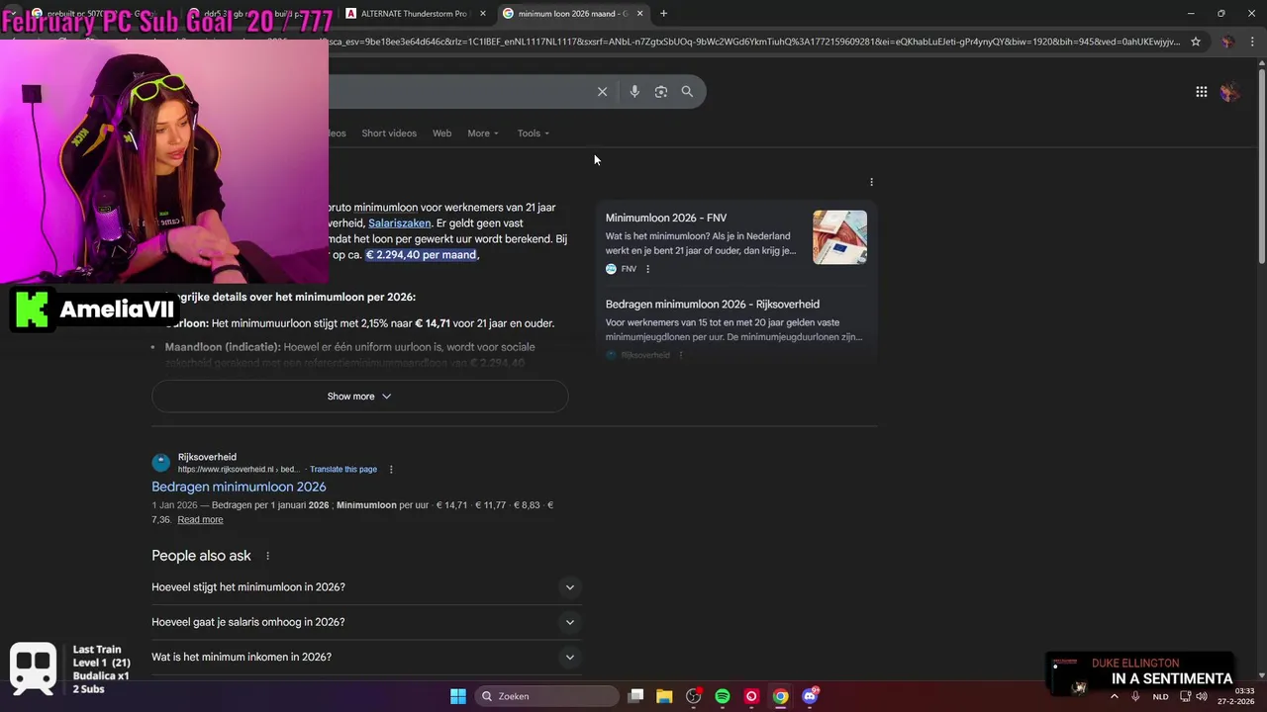The image size is (1267, 712).
Task: Open a new browser tab
Action: pyautogui.click(x=663, y=13)
